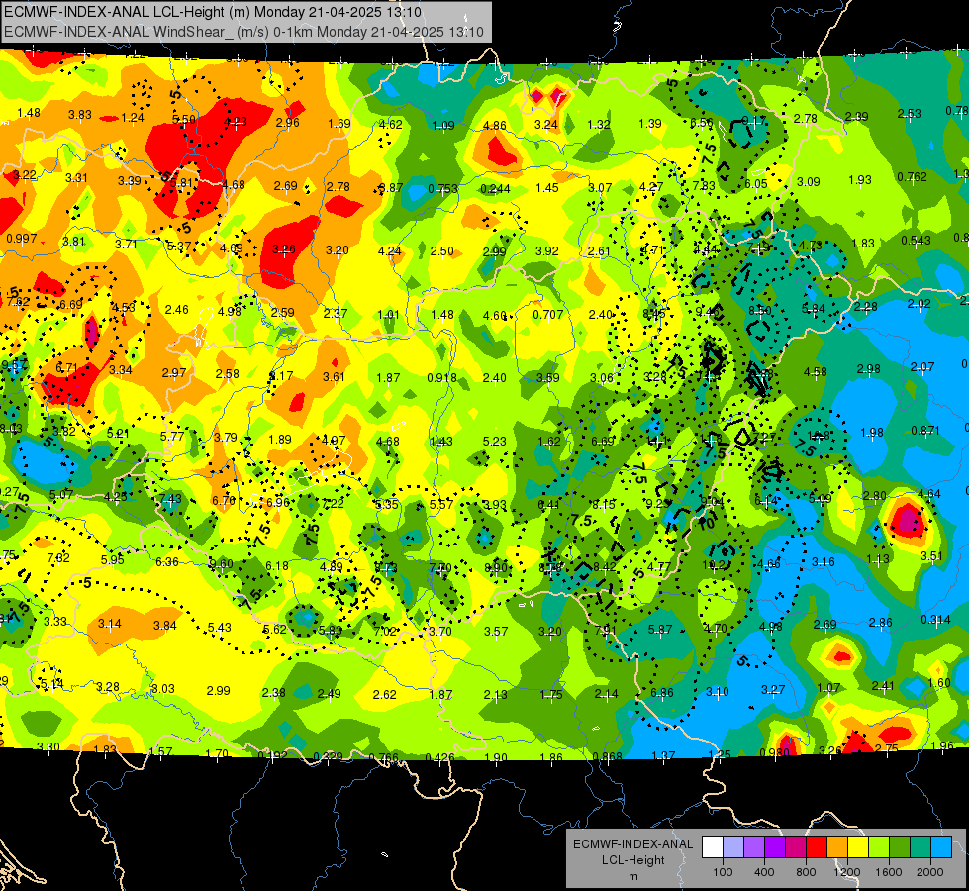Click the LCL-Height label in the legend

[632, 860]
